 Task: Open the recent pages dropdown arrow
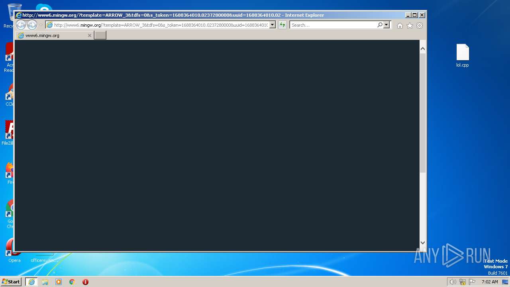click(x=41, y=25)
